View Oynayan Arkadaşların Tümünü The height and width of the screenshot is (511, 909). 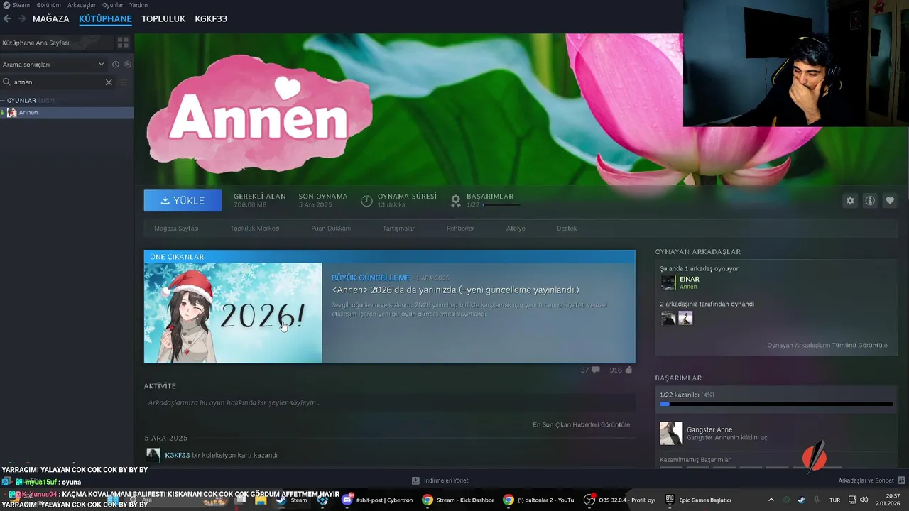pos(827,345)
